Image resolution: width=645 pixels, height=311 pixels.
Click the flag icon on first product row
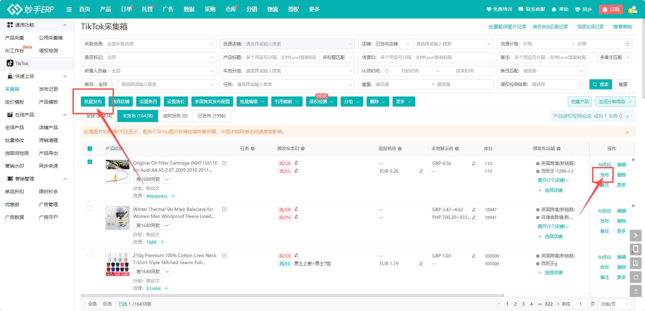pyautogui.click(x=633, y=160)
